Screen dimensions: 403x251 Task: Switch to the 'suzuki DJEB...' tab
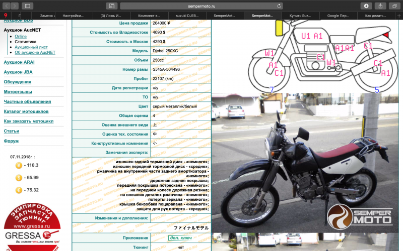[187, 16]
